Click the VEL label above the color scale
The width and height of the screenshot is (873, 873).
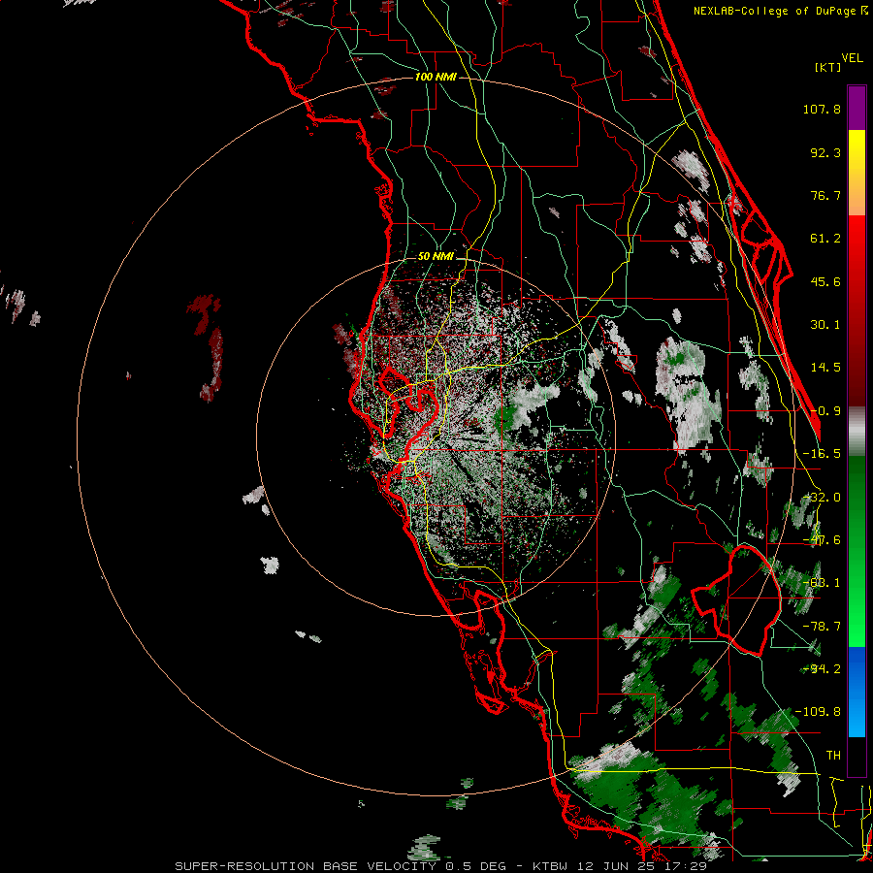(x=852, y=57)
